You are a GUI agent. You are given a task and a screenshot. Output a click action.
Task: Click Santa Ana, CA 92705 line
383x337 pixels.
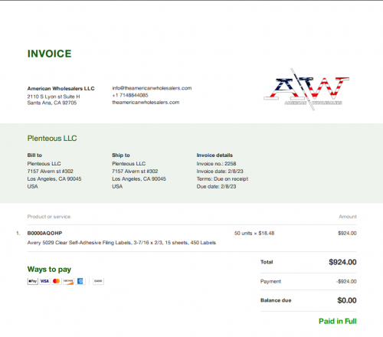click(x=52, y=103)
